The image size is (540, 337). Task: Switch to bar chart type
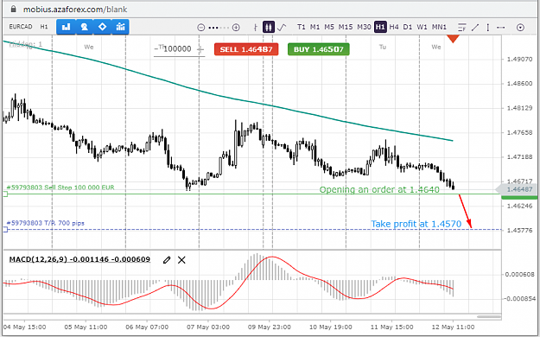click(x=255, y=28)
